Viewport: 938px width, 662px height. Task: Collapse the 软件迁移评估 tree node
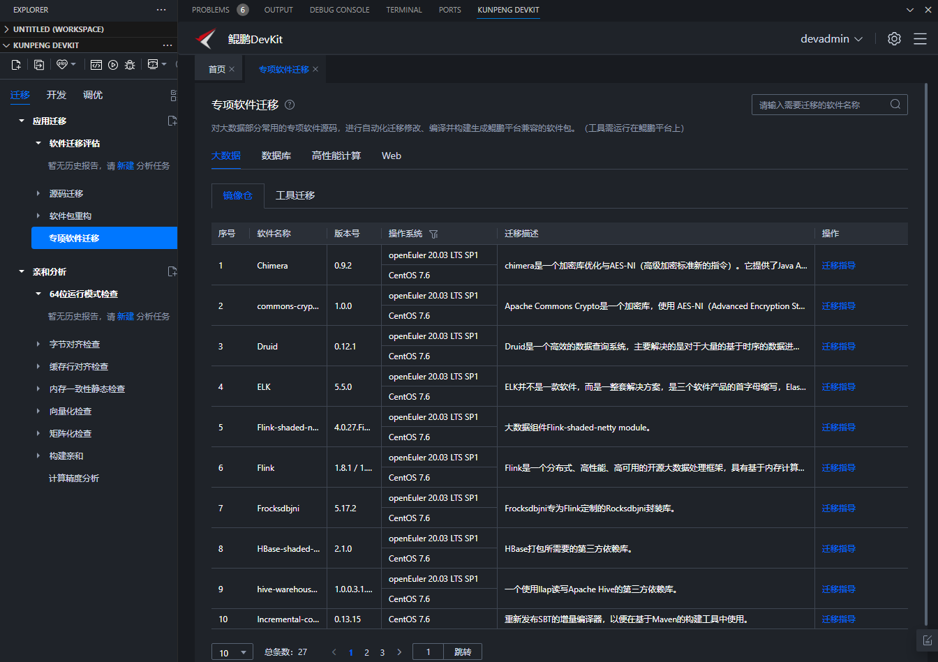38,143
